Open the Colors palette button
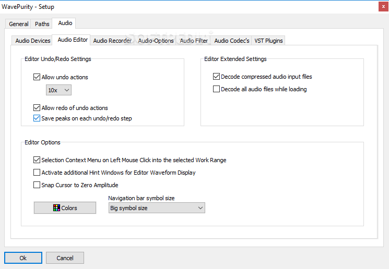 65,207
